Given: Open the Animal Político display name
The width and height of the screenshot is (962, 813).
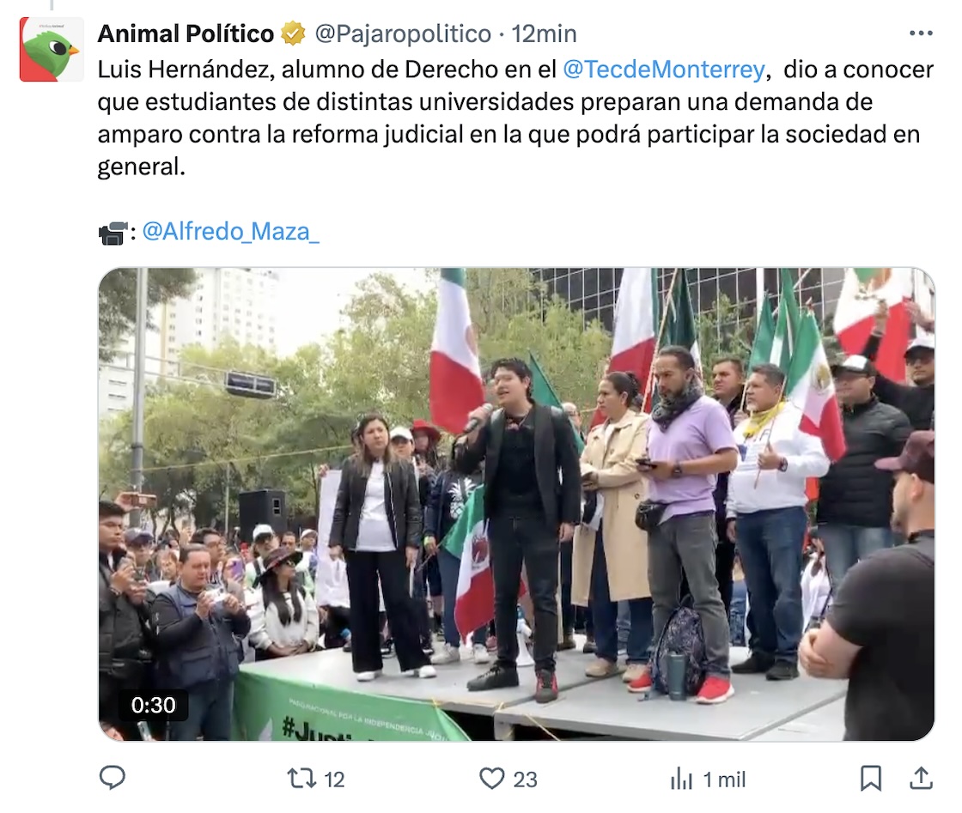Looking at the screenshot, I should tap(186, 33).
